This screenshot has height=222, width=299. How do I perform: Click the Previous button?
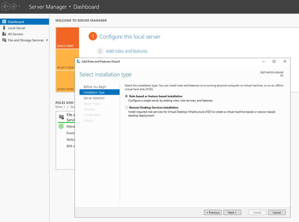(x=212, y=212)
